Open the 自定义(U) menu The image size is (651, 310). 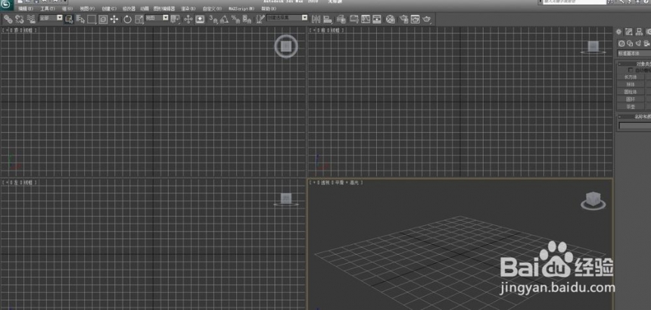pos(212,8)
